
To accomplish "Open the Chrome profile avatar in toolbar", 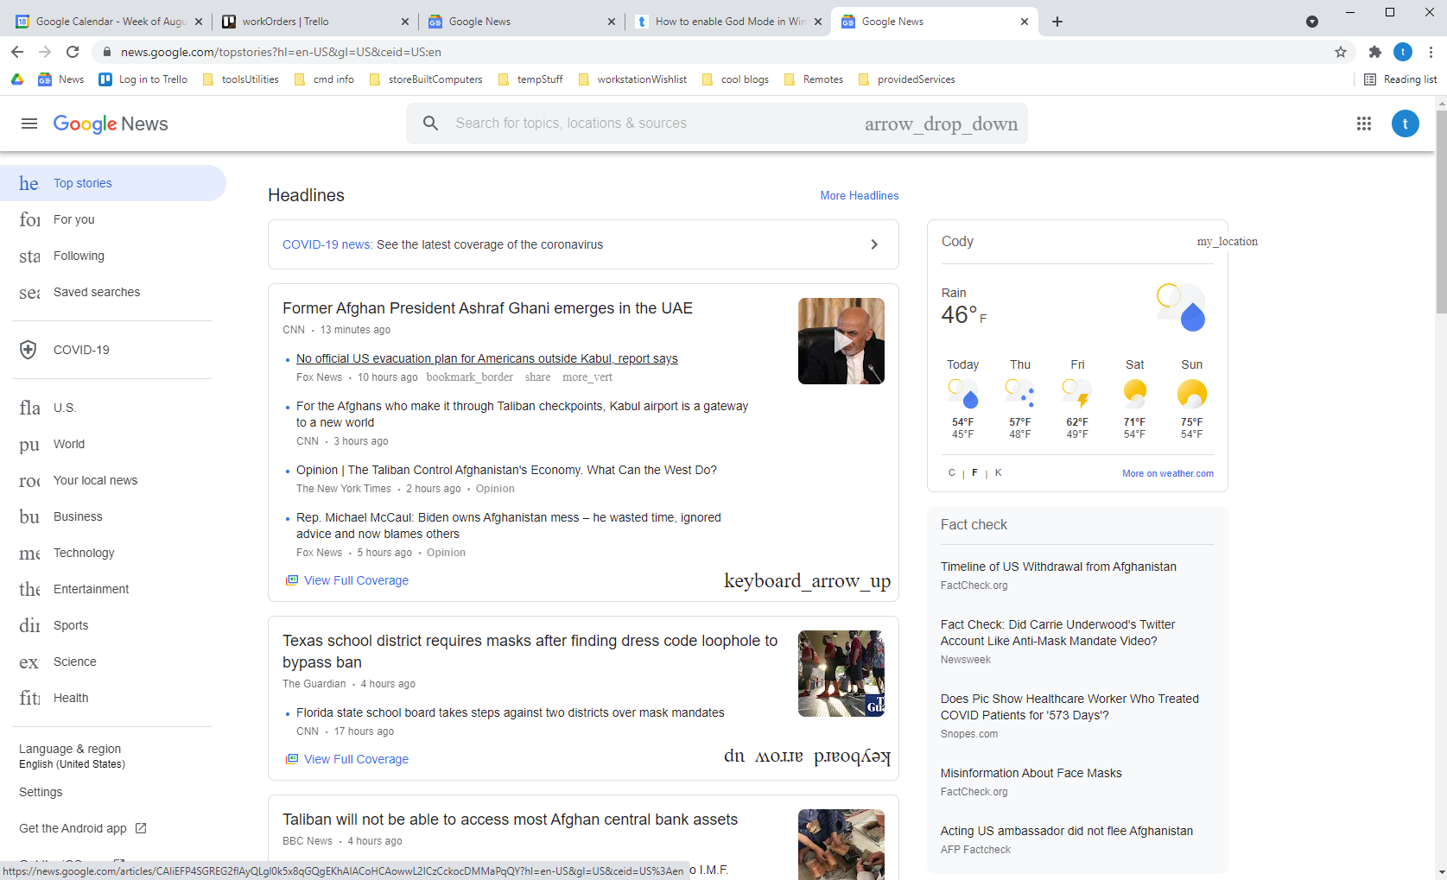I will click(1403, 52).
